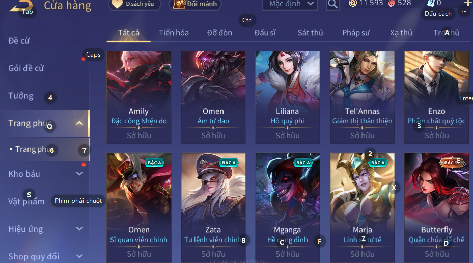The image size is (473, 263).
Task: Select the Zata Tư lệnh viễn chinh card
Action: click(213, 208)
